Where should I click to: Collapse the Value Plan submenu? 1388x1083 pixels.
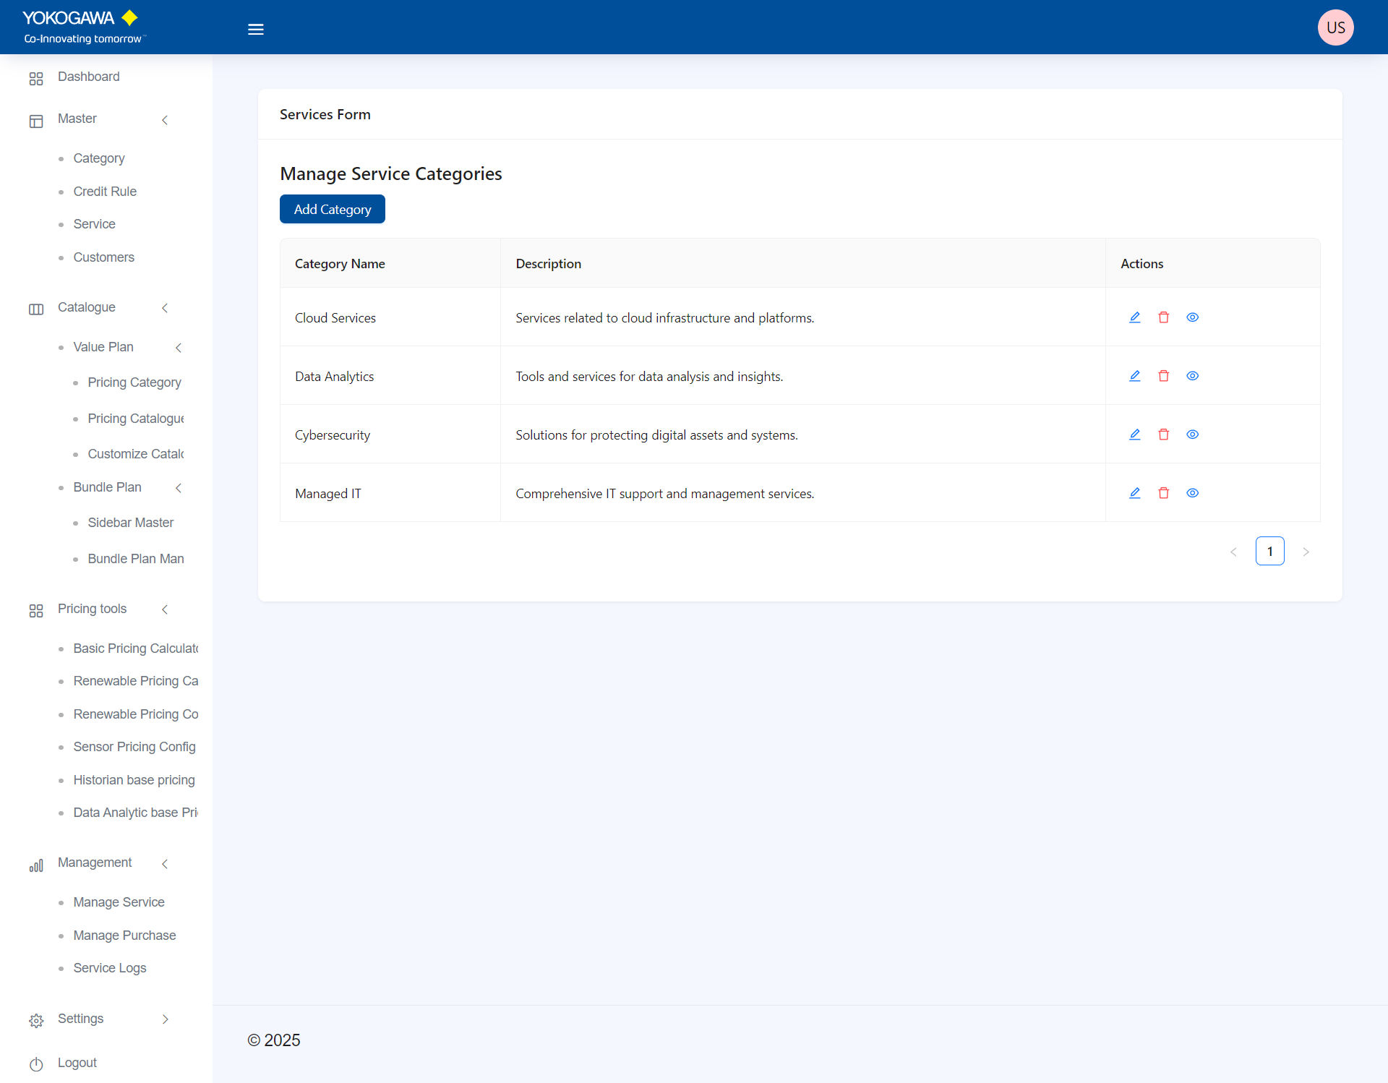[179, 348]
